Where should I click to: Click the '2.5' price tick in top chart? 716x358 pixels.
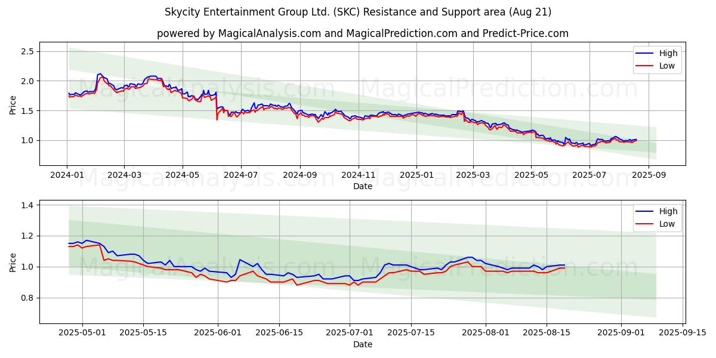tap(28, 51)
